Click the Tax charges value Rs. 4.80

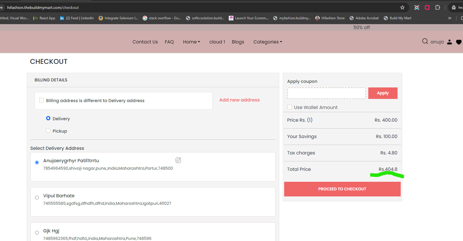389,153
